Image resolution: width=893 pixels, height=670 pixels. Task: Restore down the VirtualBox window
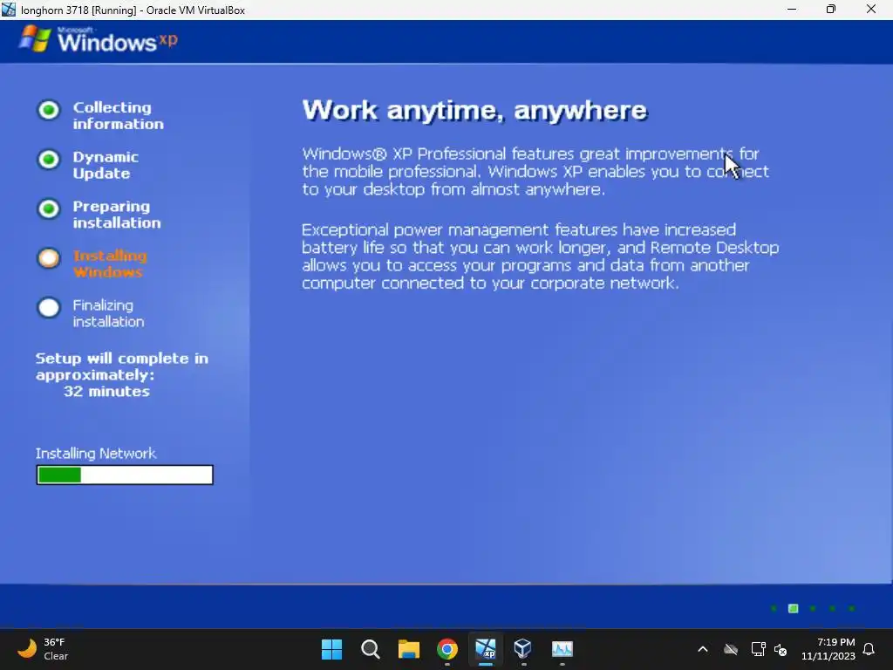[x=831, y=10]
